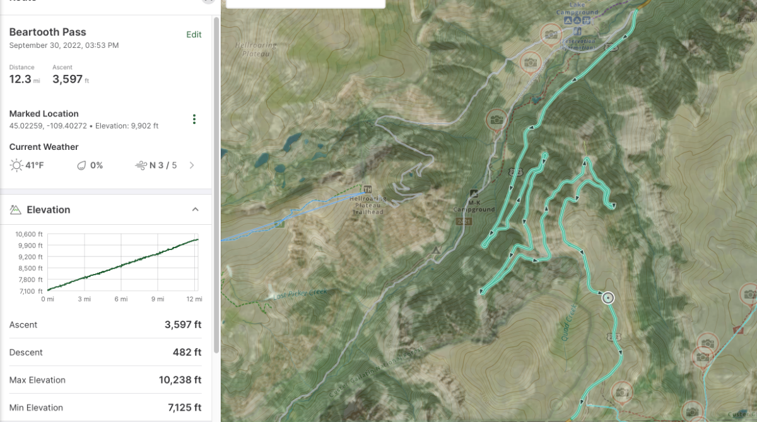This screenshot has height=422, width=757.
Task: Click the 3,597 ft value under the title
Action: pos(71,79)
